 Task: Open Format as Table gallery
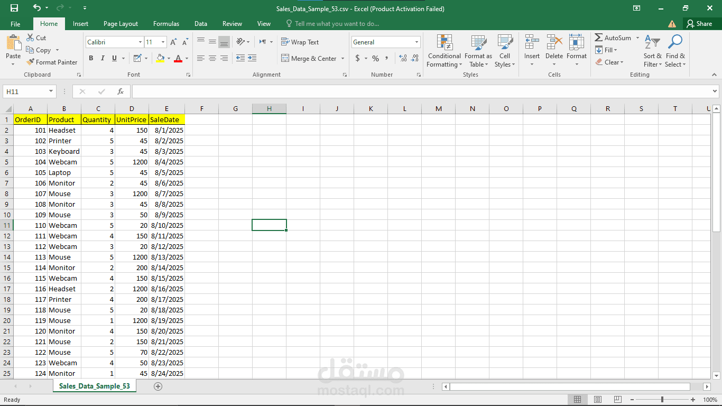click(478, 51)
